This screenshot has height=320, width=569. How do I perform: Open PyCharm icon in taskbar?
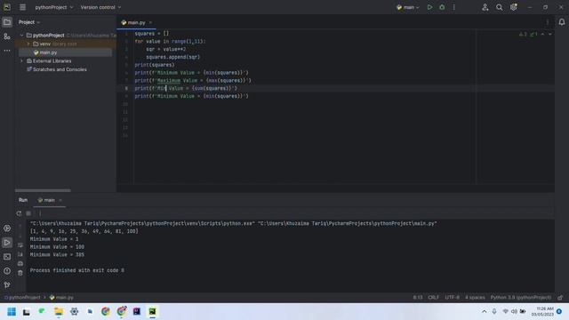tap(152, 312)
